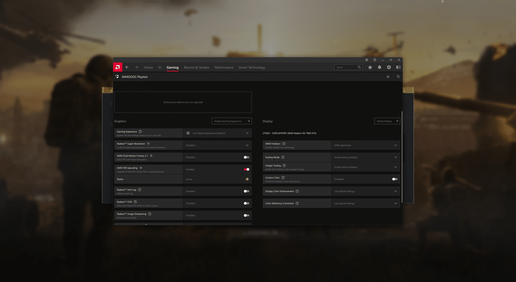Open Radeon Super Resolution dropdown

click(217, 145)
